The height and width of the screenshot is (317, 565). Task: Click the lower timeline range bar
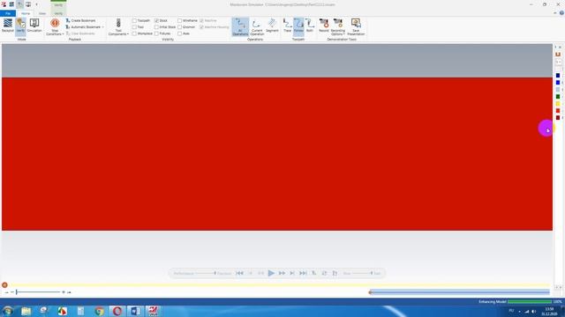[x=460, y=292]
